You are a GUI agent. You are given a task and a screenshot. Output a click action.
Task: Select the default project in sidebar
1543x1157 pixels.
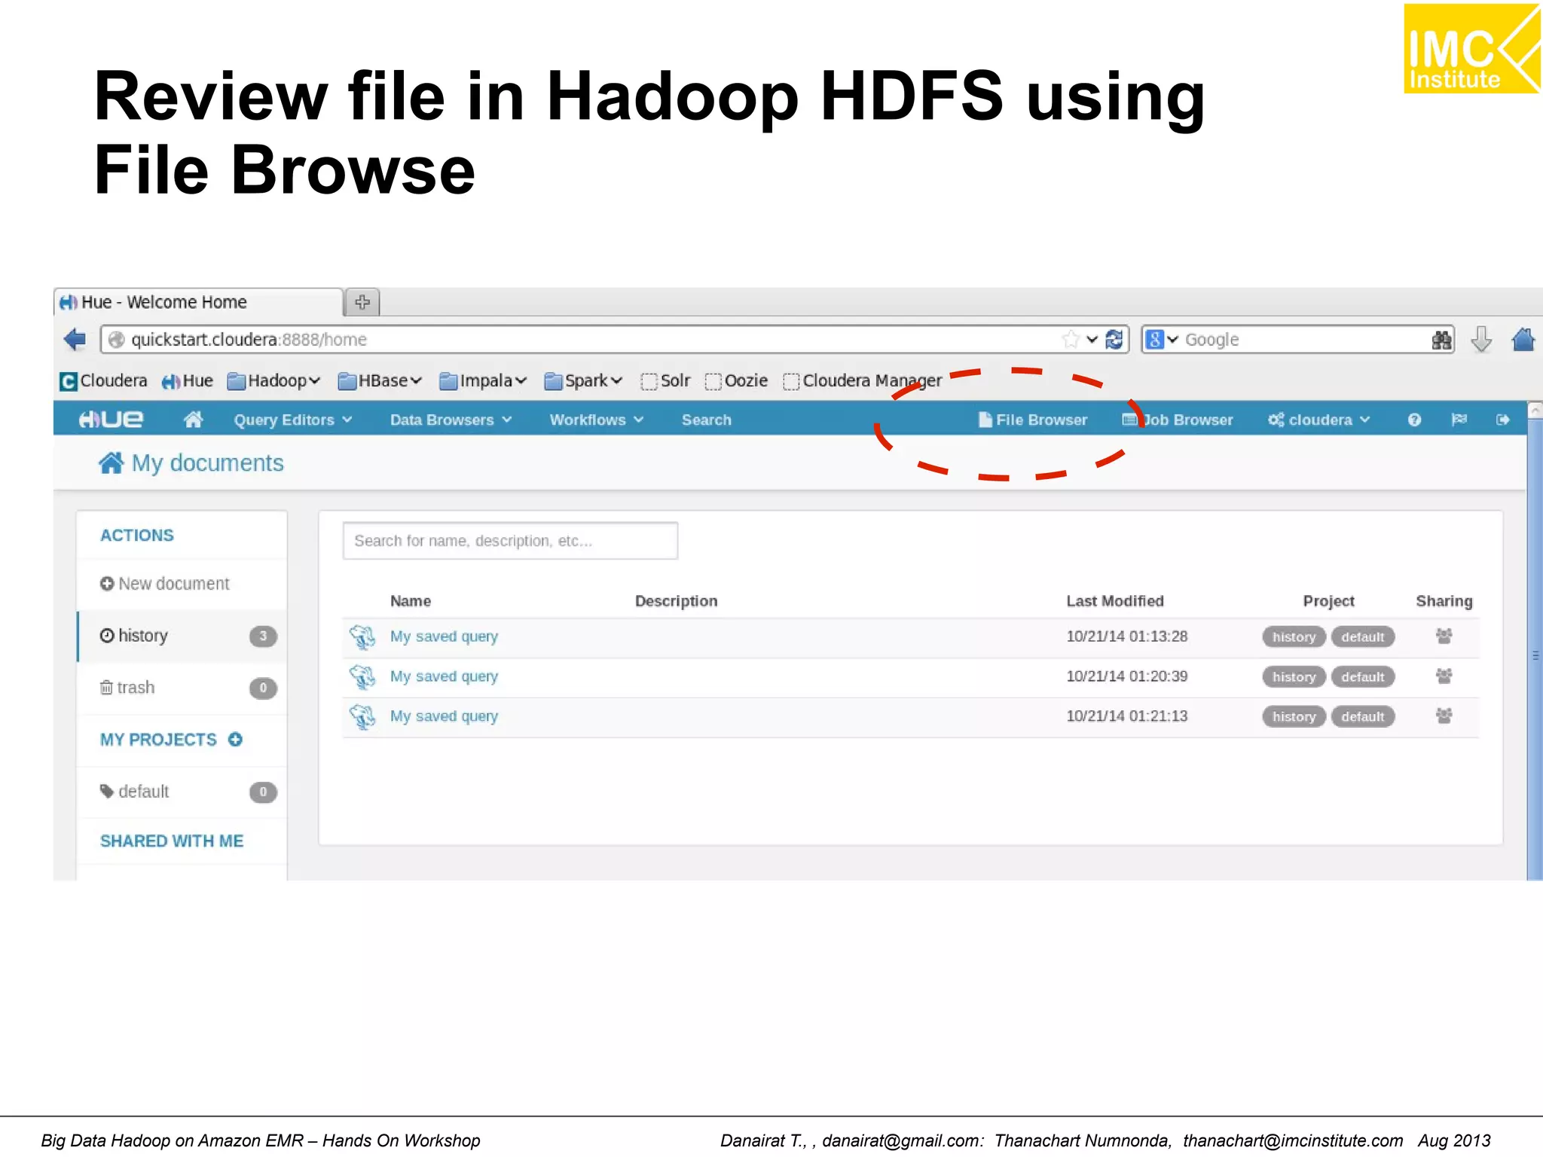click(x=183, y=792)
